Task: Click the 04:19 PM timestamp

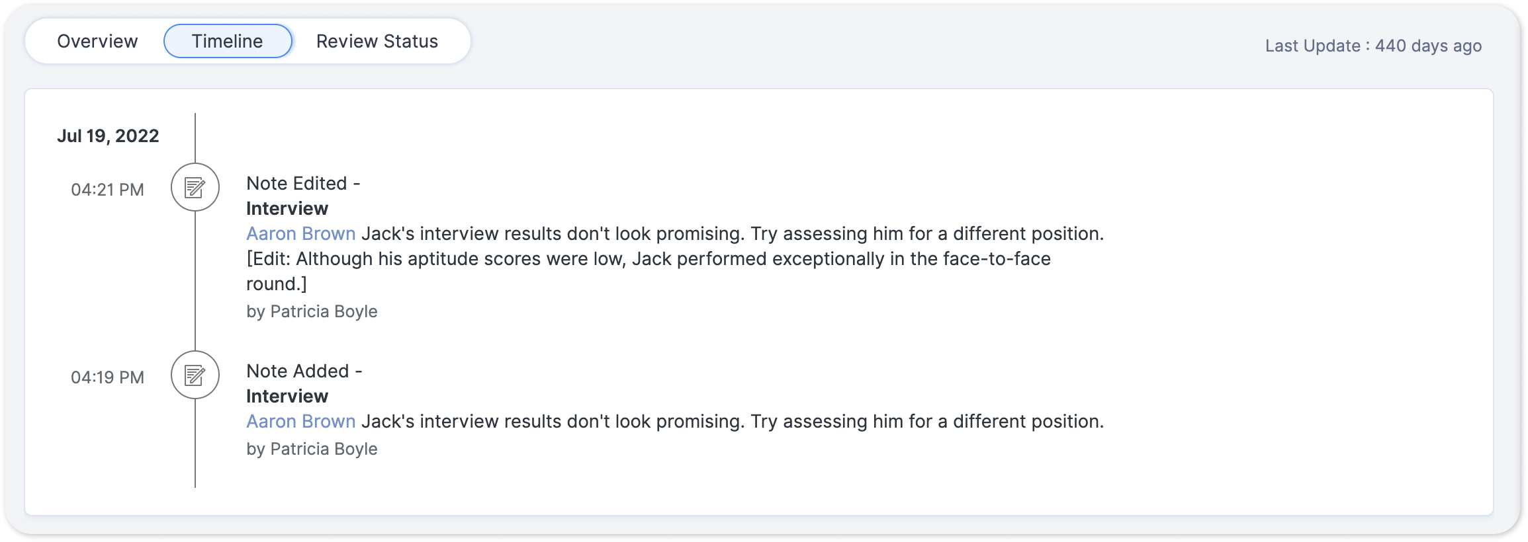Action: [x=107, y=378]
